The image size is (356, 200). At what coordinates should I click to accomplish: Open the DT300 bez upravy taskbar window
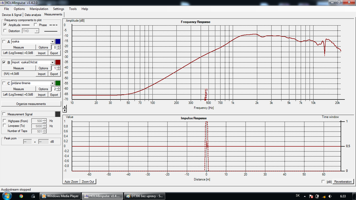[x=145, y=196]
